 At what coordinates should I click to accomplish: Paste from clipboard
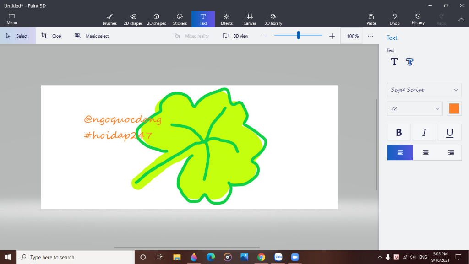371,19
